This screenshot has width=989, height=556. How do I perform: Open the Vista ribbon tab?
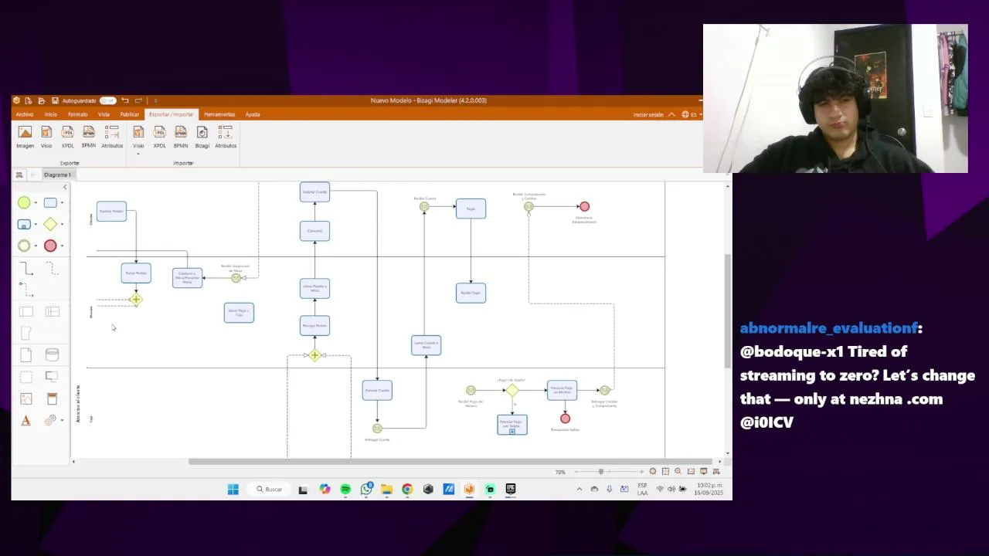(x=104, y=114)
